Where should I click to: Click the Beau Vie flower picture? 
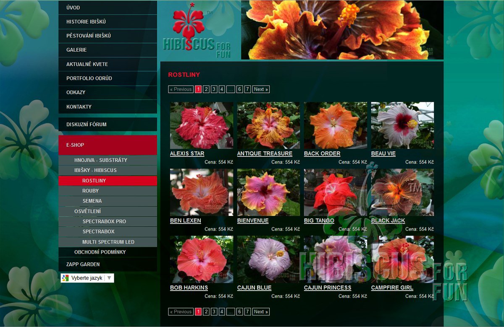point(402,125)
